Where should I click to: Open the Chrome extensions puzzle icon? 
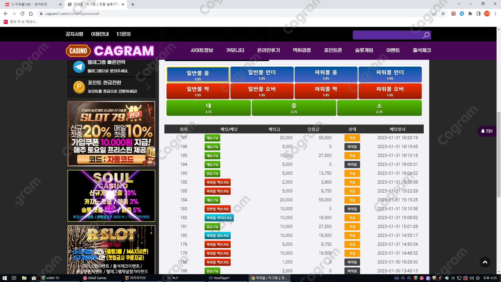click(470, 14)
